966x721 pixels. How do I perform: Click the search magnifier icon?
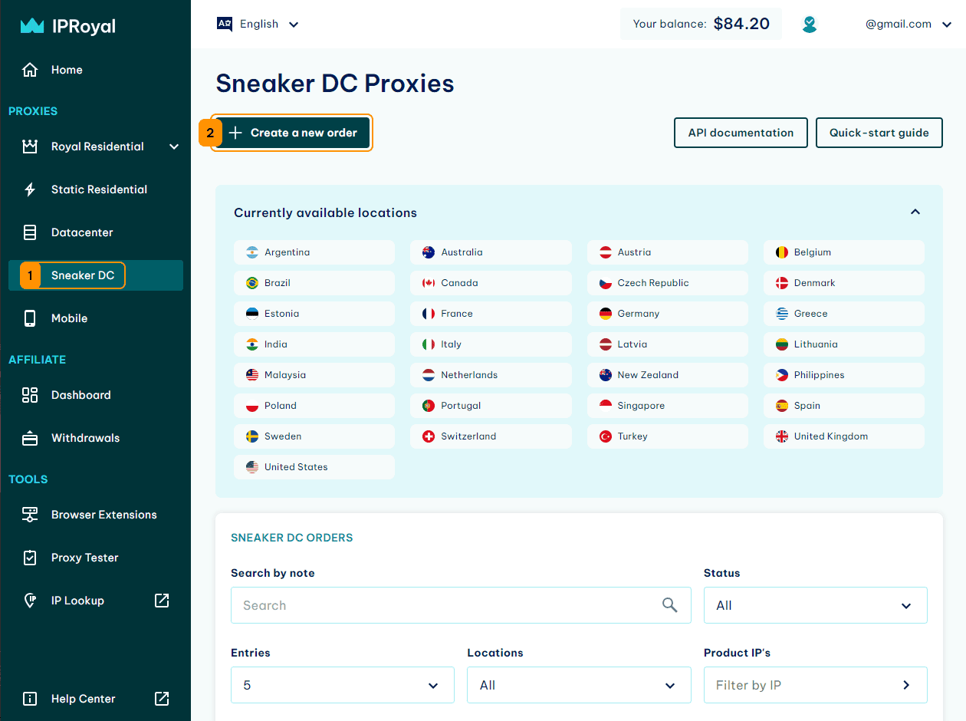pos(670,605)
